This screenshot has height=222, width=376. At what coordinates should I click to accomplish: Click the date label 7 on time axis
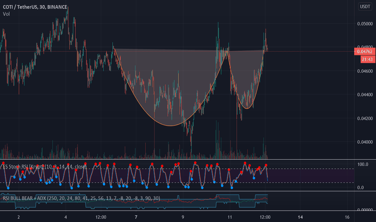click(136, 217)
